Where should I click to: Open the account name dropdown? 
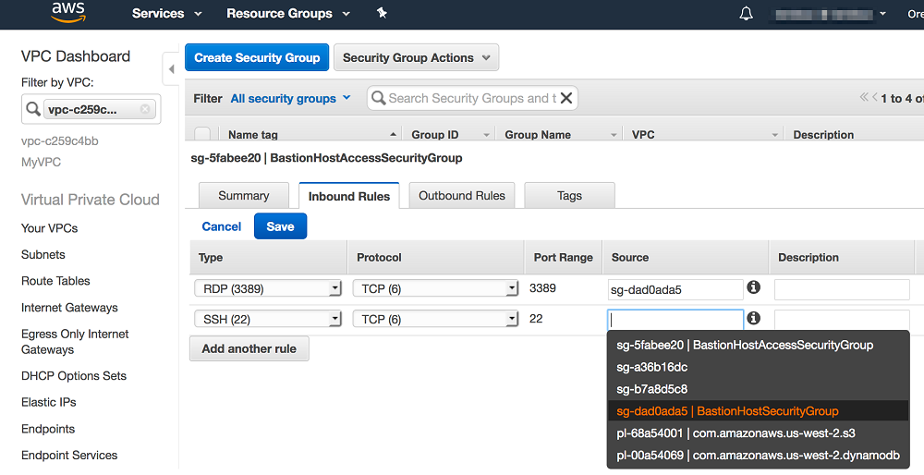(x=829, y=14)
